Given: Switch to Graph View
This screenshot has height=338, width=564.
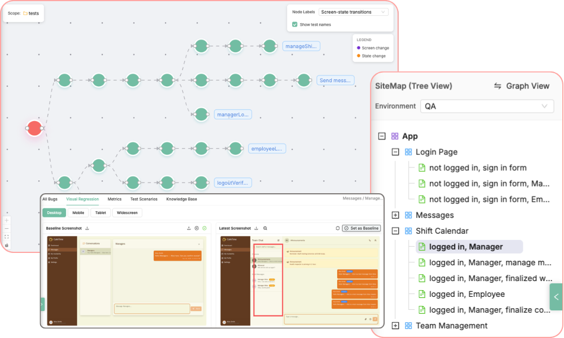Looking at the screenshot, I should pos(521,86).
